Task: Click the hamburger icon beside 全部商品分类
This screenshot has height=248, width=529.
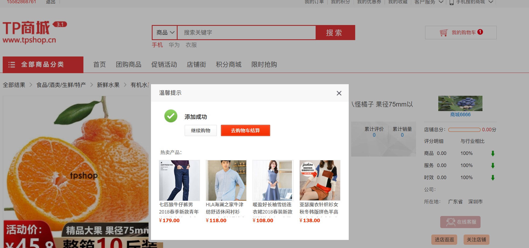Action: coord(12,65)
